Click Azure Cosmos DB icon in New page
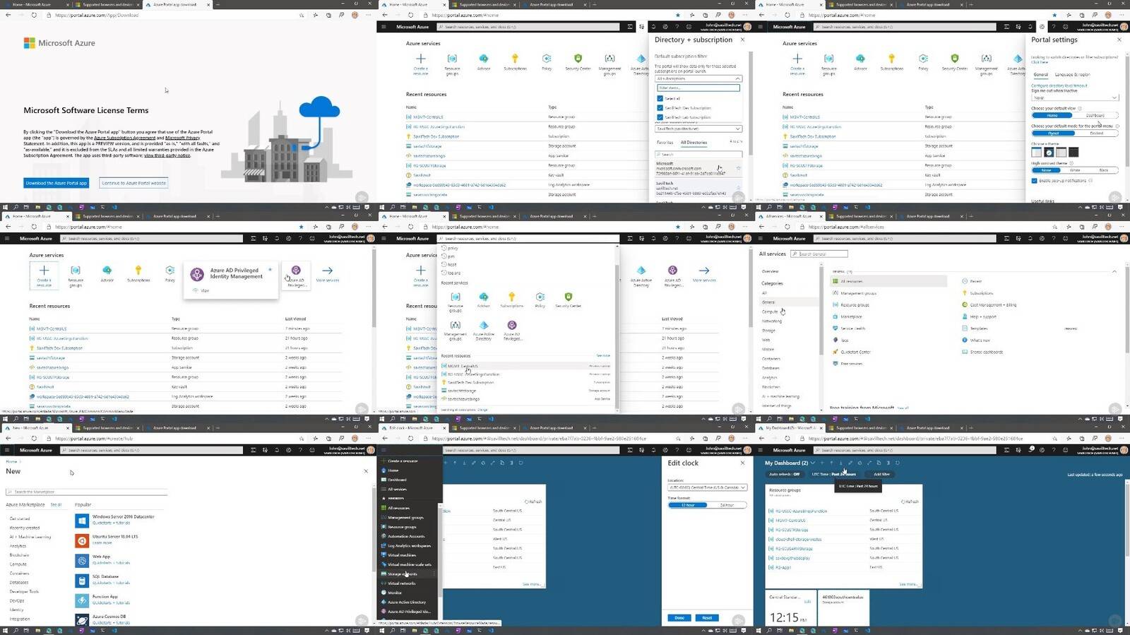 pos(82,620)
